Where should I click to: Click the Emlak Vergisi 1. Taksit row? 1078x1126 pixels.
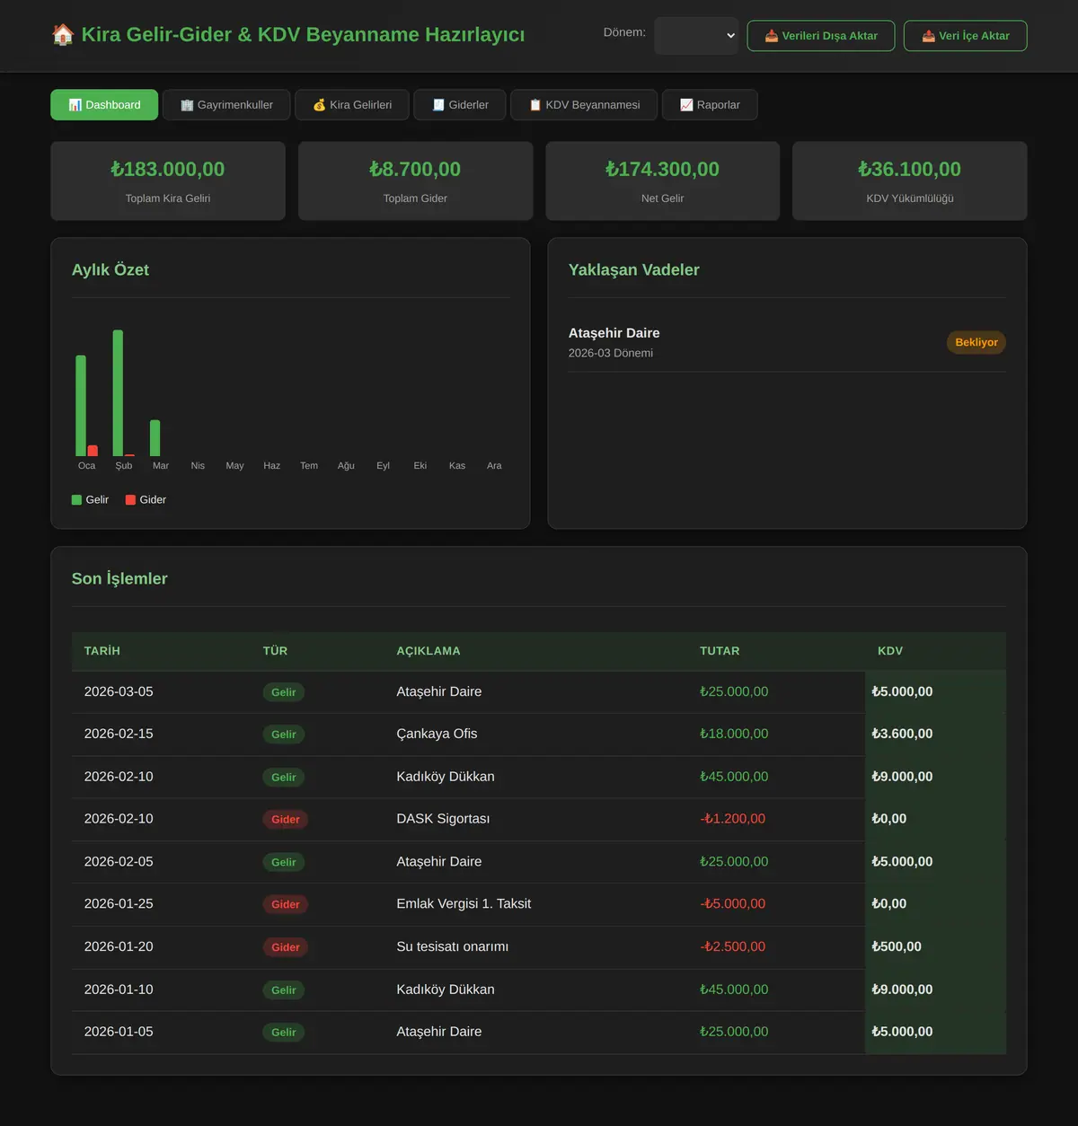pyautogui.click(x=539, y=904)
